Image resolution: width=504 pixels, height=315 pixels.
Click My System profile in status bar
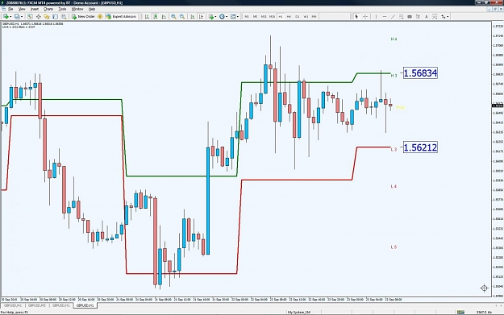(299, 312)
